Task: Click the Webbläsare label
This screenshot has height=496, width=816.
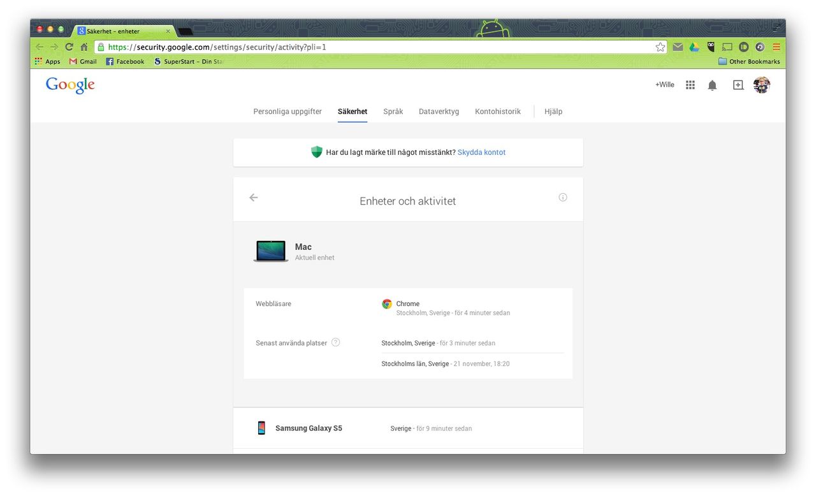Action: (273, 304)
